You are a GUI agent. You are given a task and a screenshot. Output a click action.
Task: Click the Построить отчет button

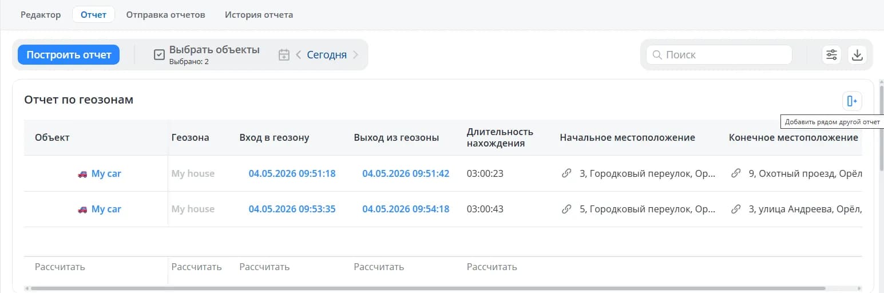point(69,55)
